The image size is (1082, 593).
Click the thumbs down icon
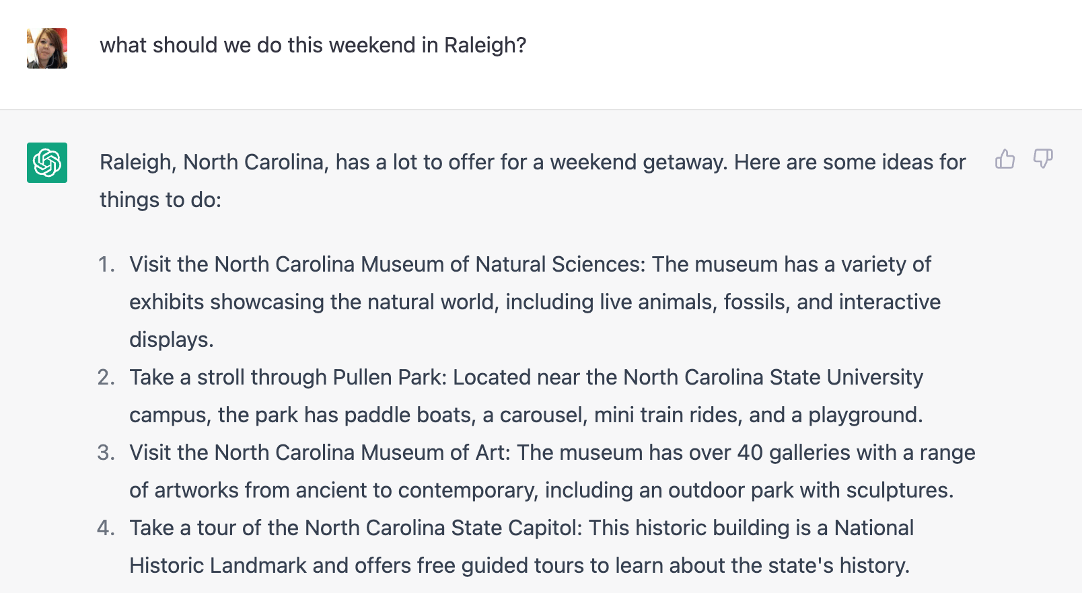point(1042,159)
